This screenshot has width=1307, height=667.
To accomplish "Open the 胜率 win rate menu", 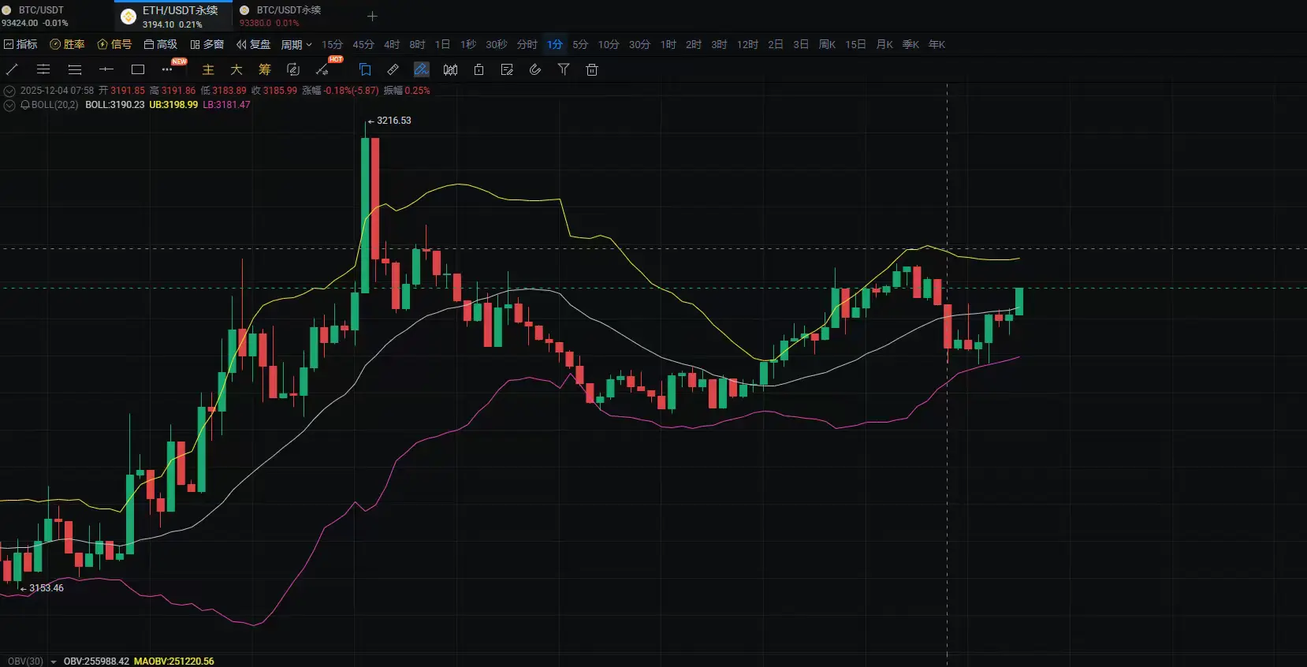I will pos(67,45).
